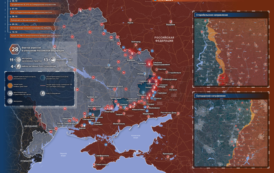Select the shelling icon beside count 11
The height and width of the screenshot is (173, 274).
pyautogui.click(x=18, y=60)
